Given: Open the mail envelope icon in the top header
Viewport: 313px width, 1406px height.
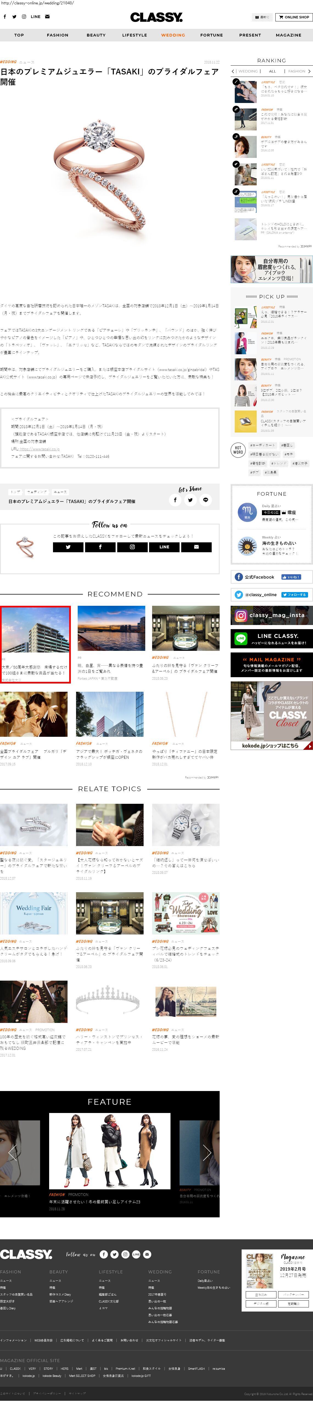Looking at the screenshot, I should [x=47, y=17].
